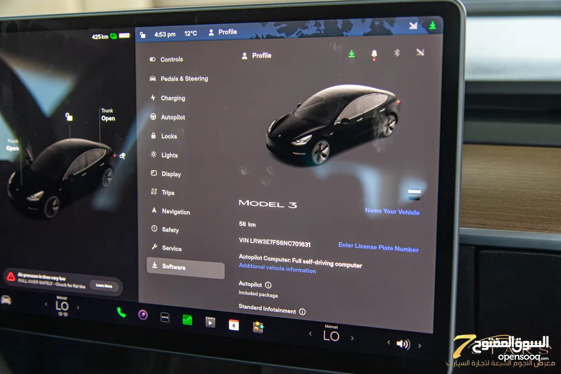Image resolution: width=561 pixels, height=374 pixels.
Task: Click Enter License Plate Number link
Action: tap(378, 247)
